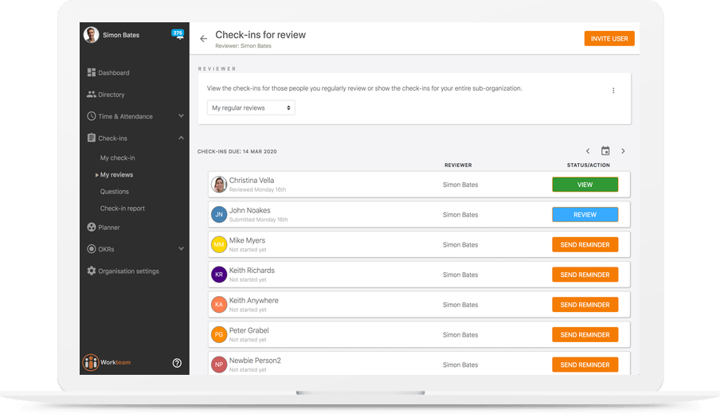Expand the OKRs menu chevron
720x417 pixels.
pos(181,248)
